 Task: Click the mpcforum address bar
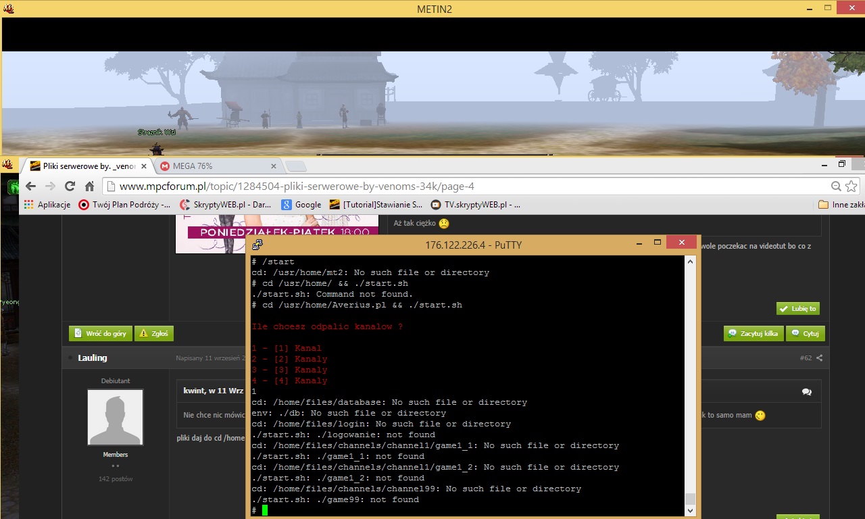click(473, 187)
